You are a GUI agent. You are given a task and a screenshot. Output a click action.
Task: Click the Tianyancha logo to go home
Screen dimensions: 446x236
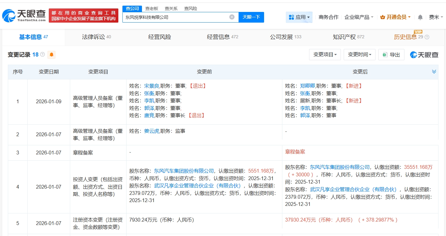pyautogui.click(x=22, y=14)
